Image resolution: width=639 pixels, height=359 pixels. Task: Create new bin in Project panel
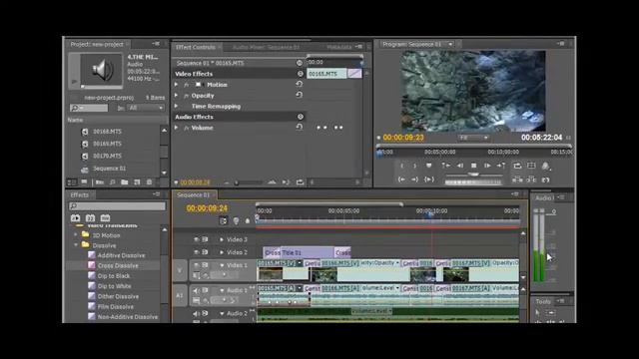coord(124,182)
